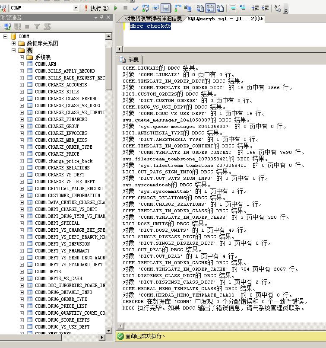Toggle Include Actual Execution Plan
Viewport: 326px width, 348px height.
point(178,8)
